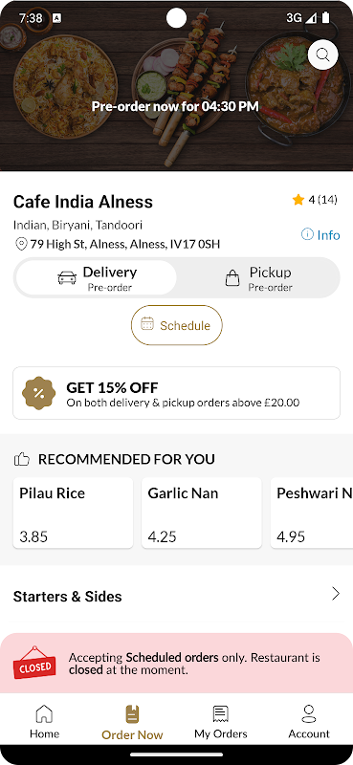Choose the Pilau Rice recommended card
This screenshot has height=765, width=353.
click(x=73, y=513)
